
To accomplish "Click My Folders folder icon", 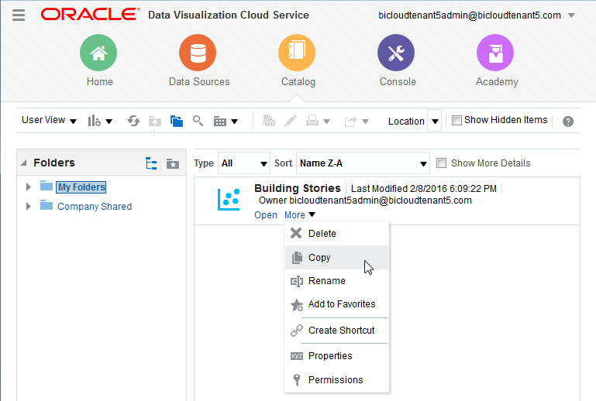I will (x=47, y=186).
